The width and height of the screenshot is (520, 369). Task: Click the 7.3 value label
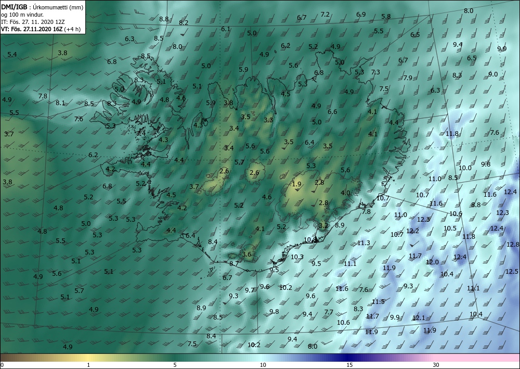(375, 72)
